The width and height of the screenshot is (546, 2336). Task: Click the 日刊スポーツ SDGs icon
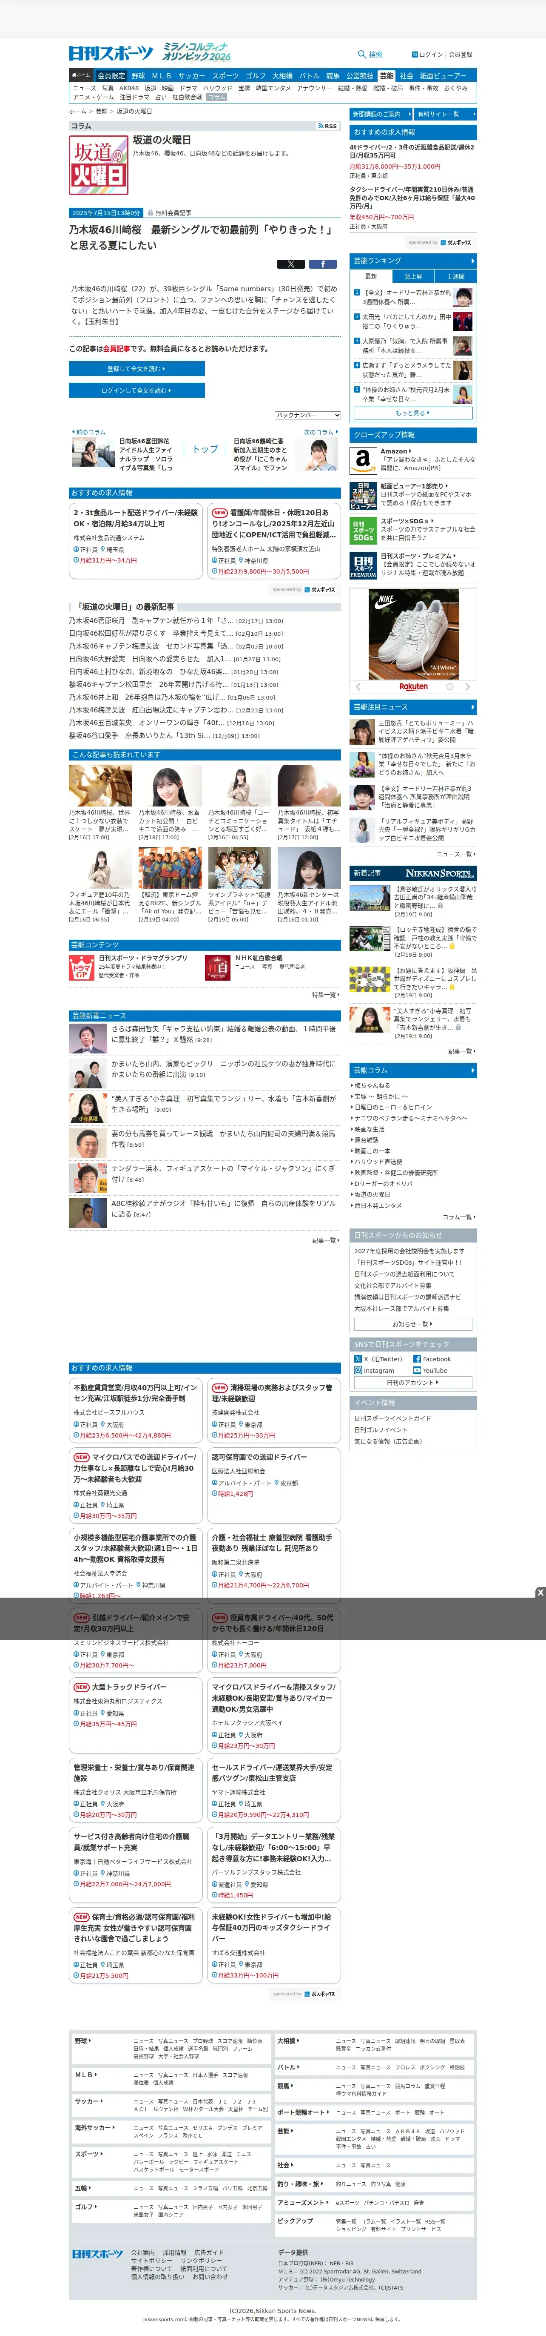[x=363, y=531]
